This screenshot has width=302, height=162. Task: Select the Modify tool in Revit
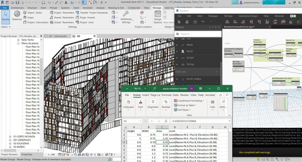(5, 17)
